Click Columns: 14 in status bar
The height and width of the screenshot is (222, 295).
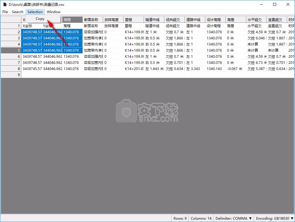pyautogui.click(x=201, y=218)
